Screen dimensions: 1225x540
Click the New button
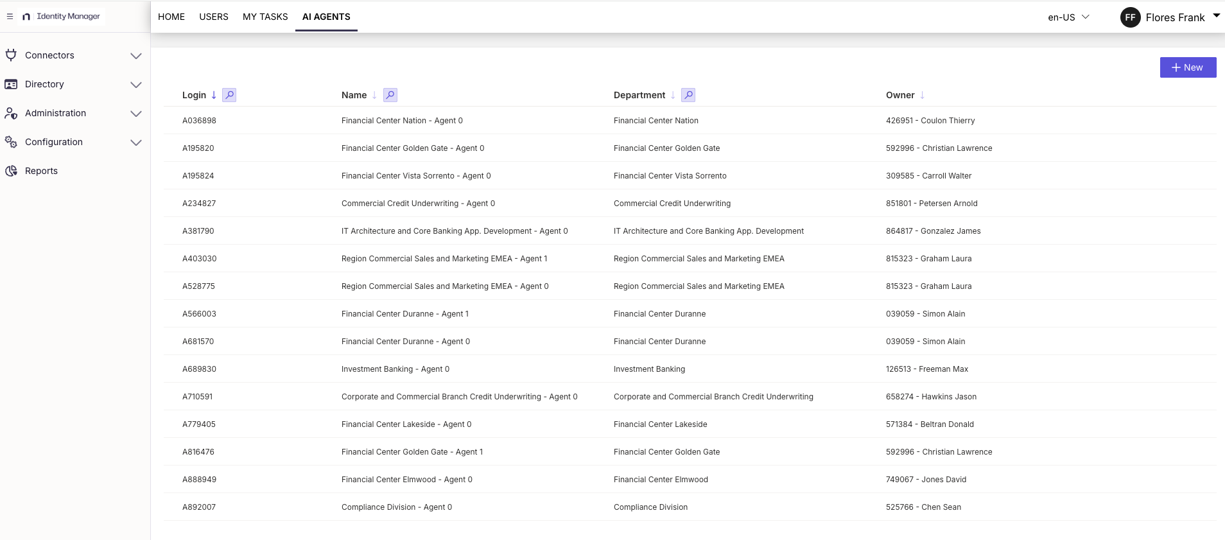click(1188, 67)
